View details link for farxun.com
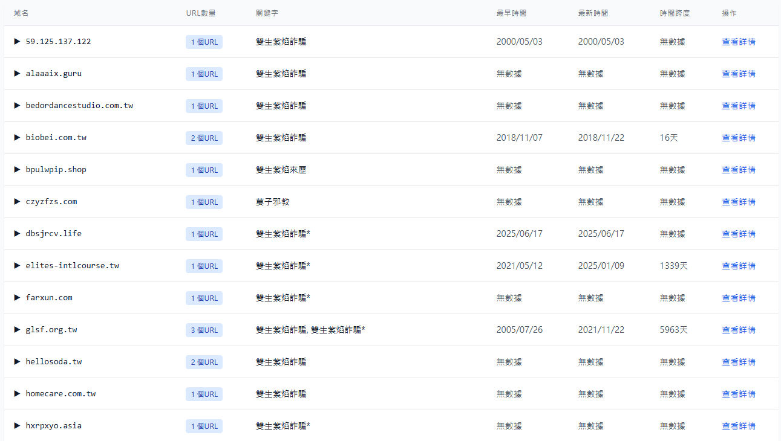The width and height of the screenshot is (781, 441). pyautogui.click(x=738, y=298)
